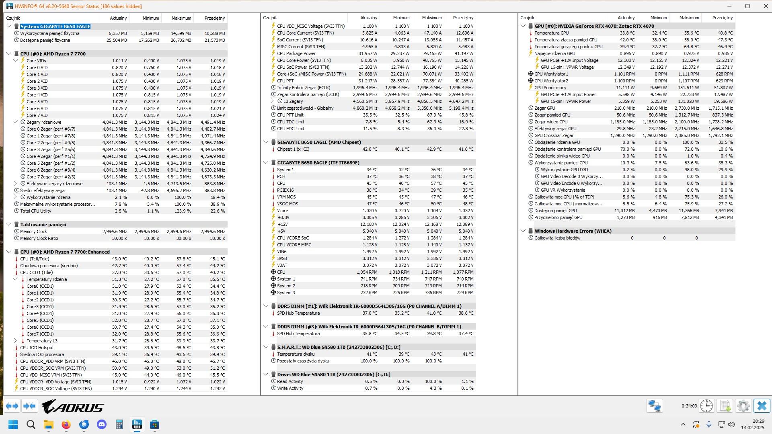This screenshot has width=772, height=434.
Task: Collapse the Taktowanie pamięci section
Action: [x=9, y=225]
